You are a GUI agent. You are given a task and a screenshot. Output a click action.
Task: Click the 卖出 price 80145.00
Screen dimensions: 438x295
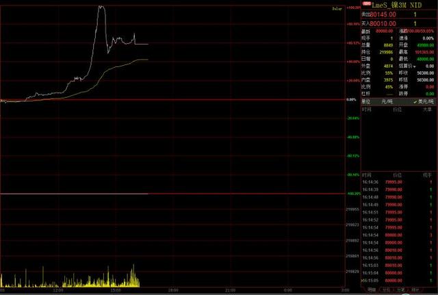pos(383,14)
